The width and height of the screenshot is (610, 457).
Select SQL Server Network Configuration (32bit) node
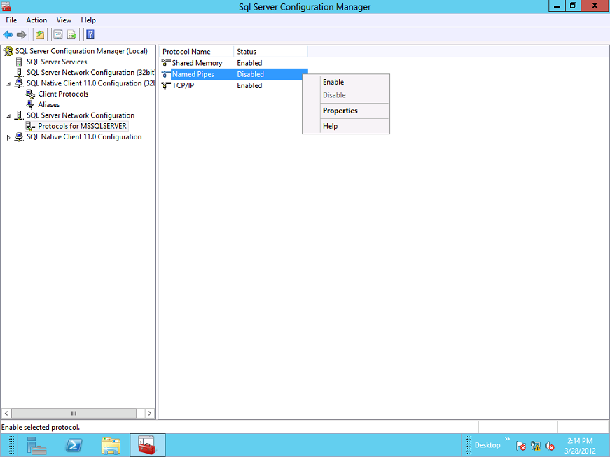(90, 73)
